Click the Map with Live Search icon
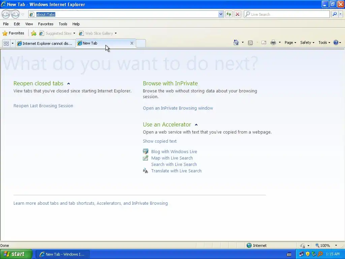The height and width of the screenshot is (259, 345). 146,158
